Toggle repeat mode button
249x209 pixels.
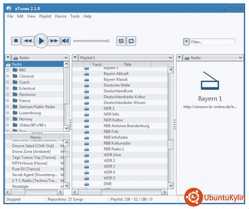pos(131,41)
